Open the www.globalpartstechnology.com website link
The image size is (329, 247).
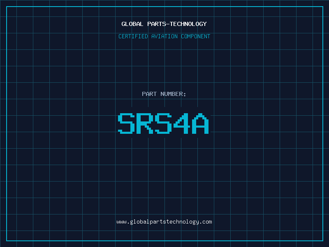pyautogui.click(x=164, y=222)
